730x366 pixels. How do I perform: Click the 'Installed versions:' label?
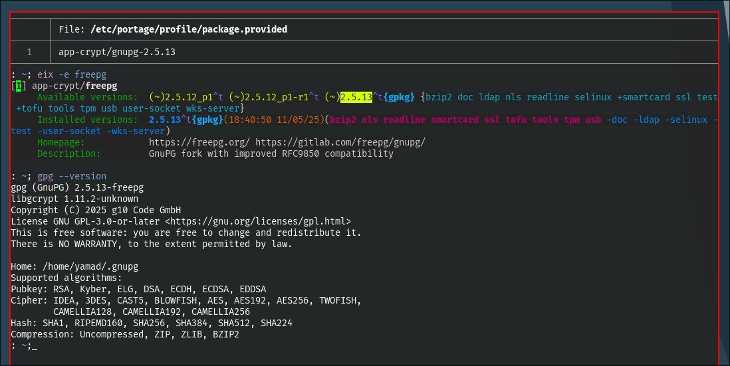(x=88, y=120)
